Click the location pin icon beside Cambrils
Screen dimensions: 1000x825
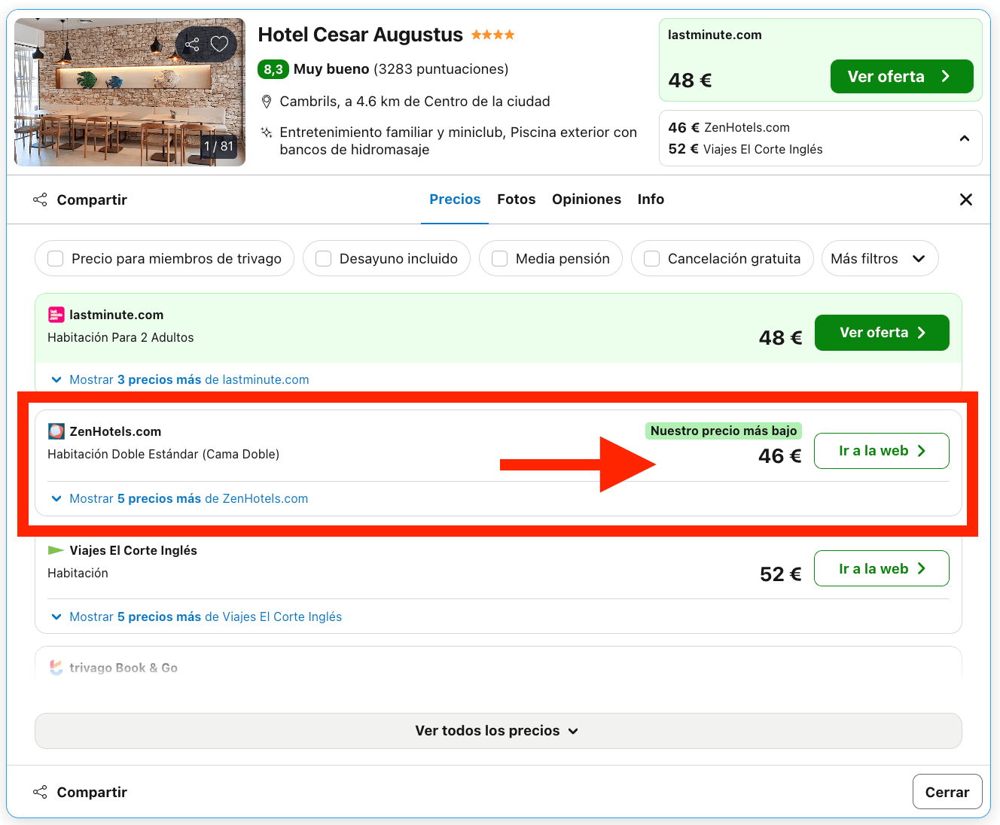click(x=266, y=102)
